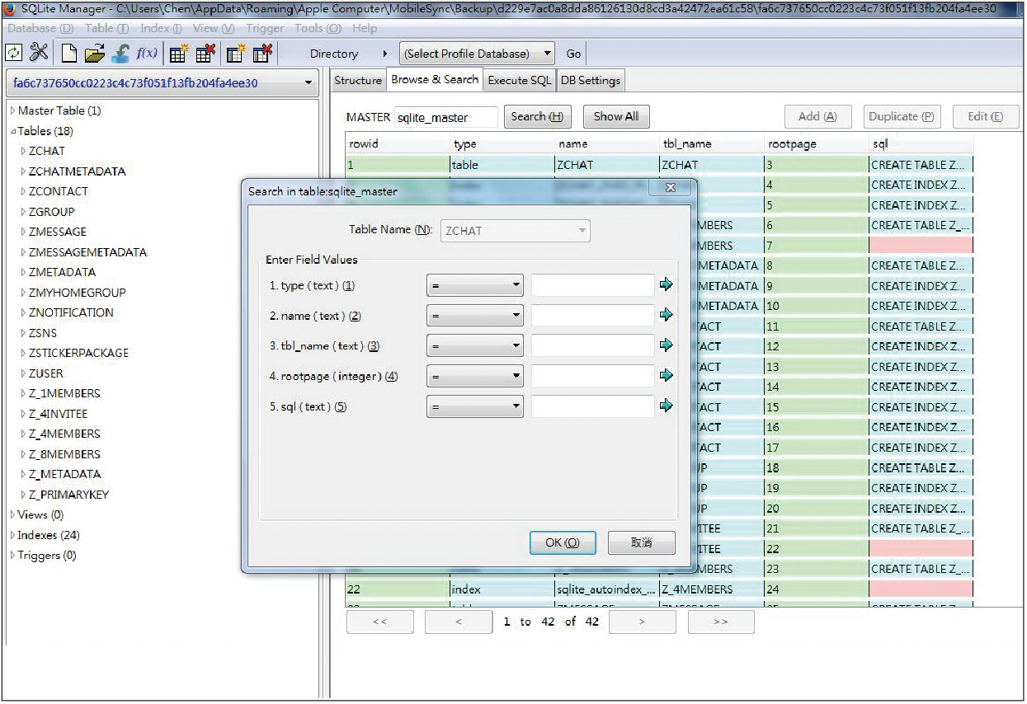Open operator dropdown for tbl_name field
Image resolution: width=1027 pixels, height=704 pixels.
pos(475,345)
